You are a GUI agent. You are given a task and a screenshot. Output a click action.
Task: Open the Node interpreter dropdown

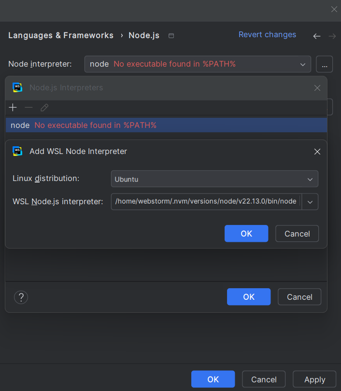click(x=303, y=64)
